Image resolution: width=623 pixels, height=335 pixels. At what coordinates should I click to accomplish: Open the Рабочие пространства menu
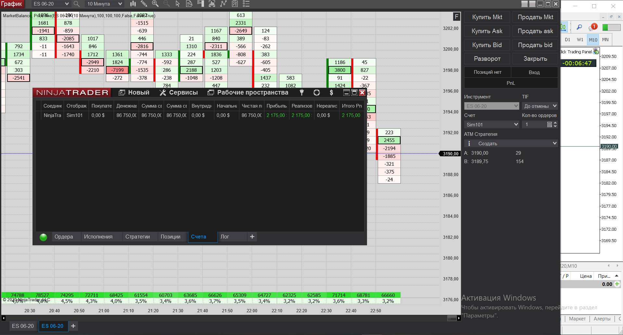(x=248, y=93)
